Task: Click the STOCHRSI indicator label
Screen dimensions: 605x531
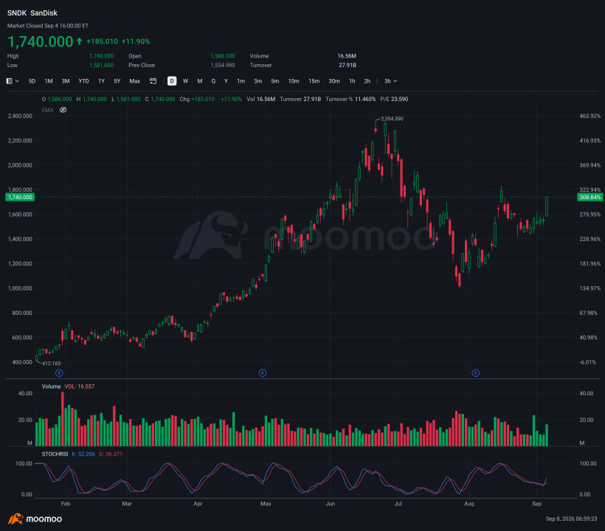Action: point(55,454)
